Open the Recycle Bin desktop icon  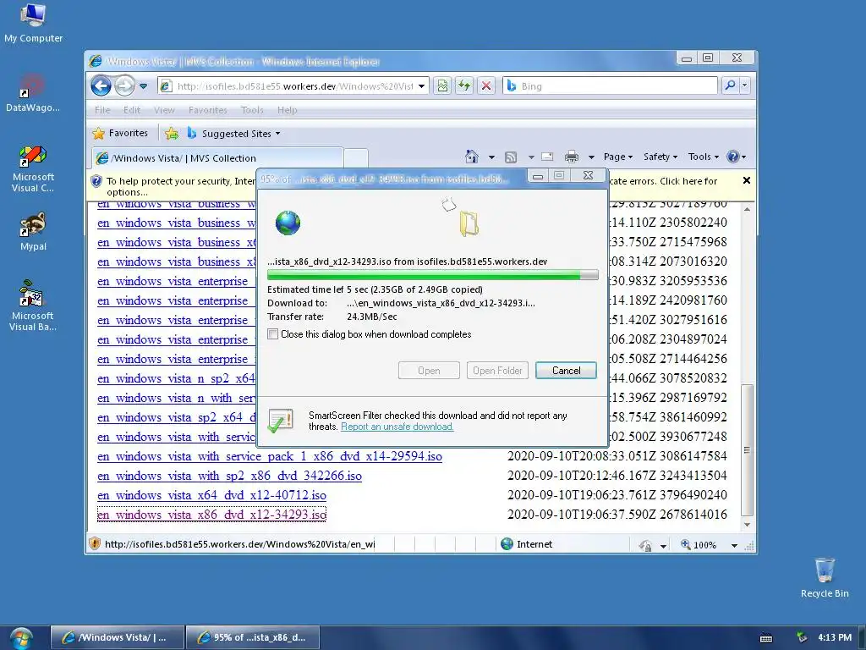[825, 577]
